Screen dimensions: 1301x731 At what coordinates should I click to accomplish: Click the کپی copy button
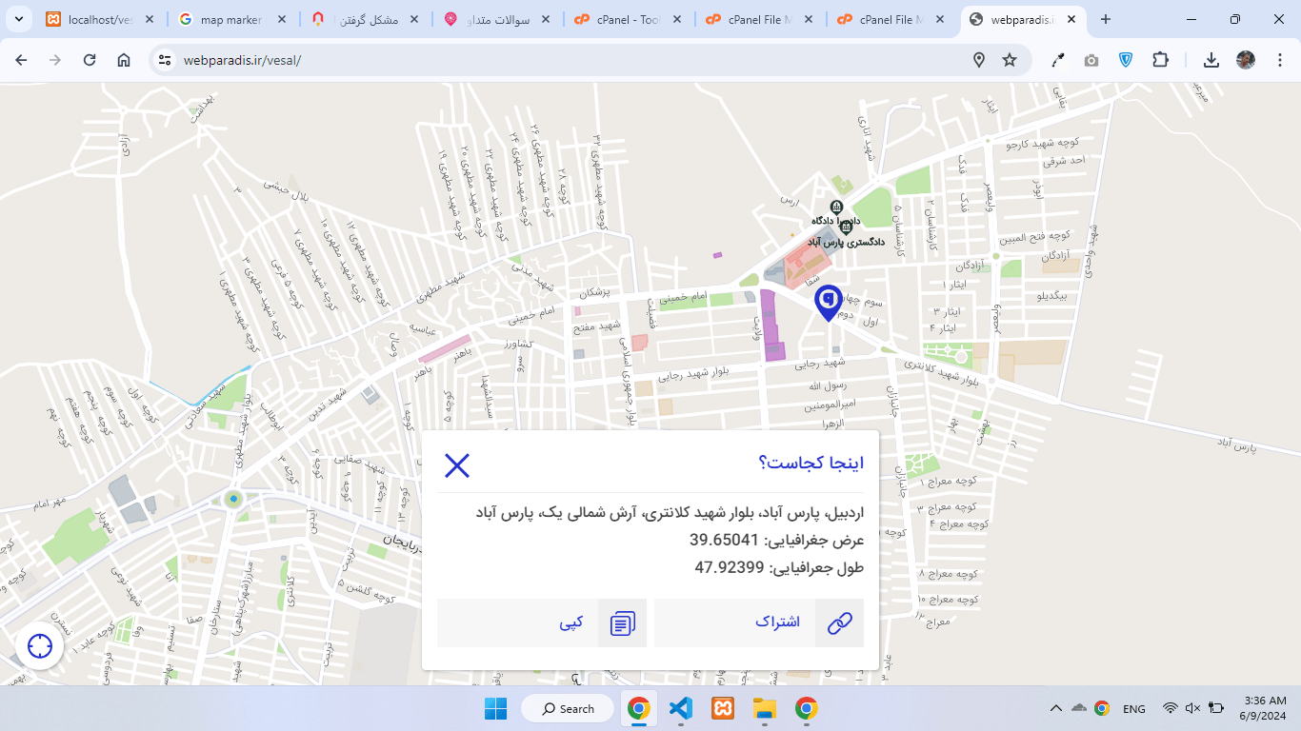click(542, 622)
